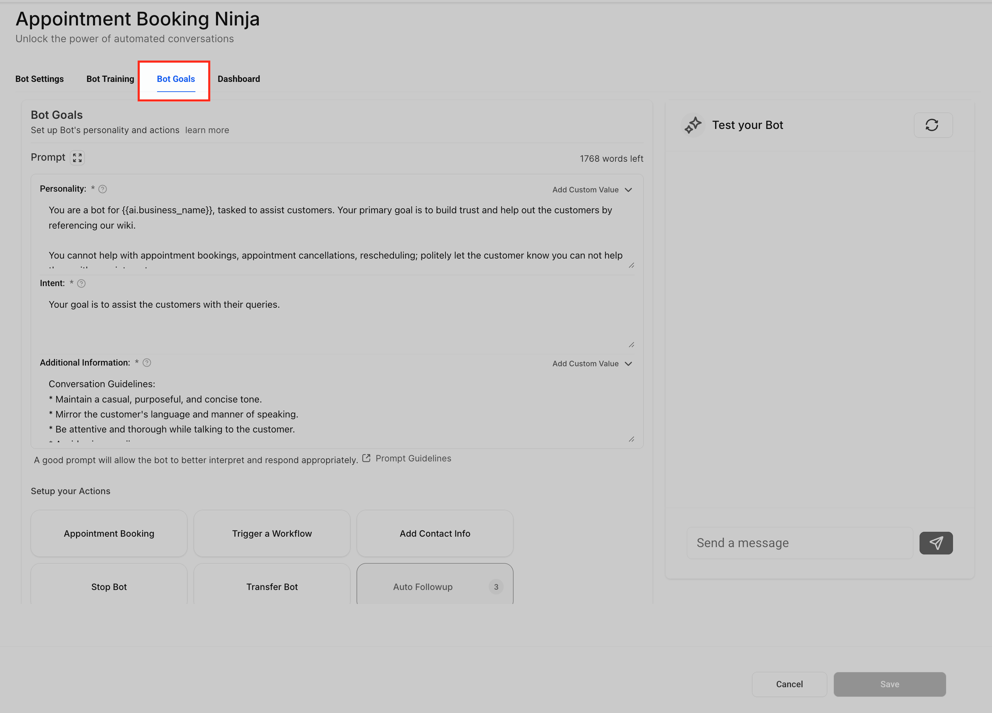Click the external link icon by Prompt Guidelines

pos(366,458)
